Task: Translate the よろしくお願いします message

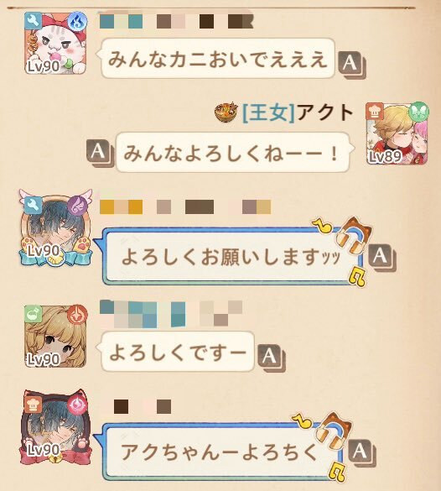Action: 381,257
